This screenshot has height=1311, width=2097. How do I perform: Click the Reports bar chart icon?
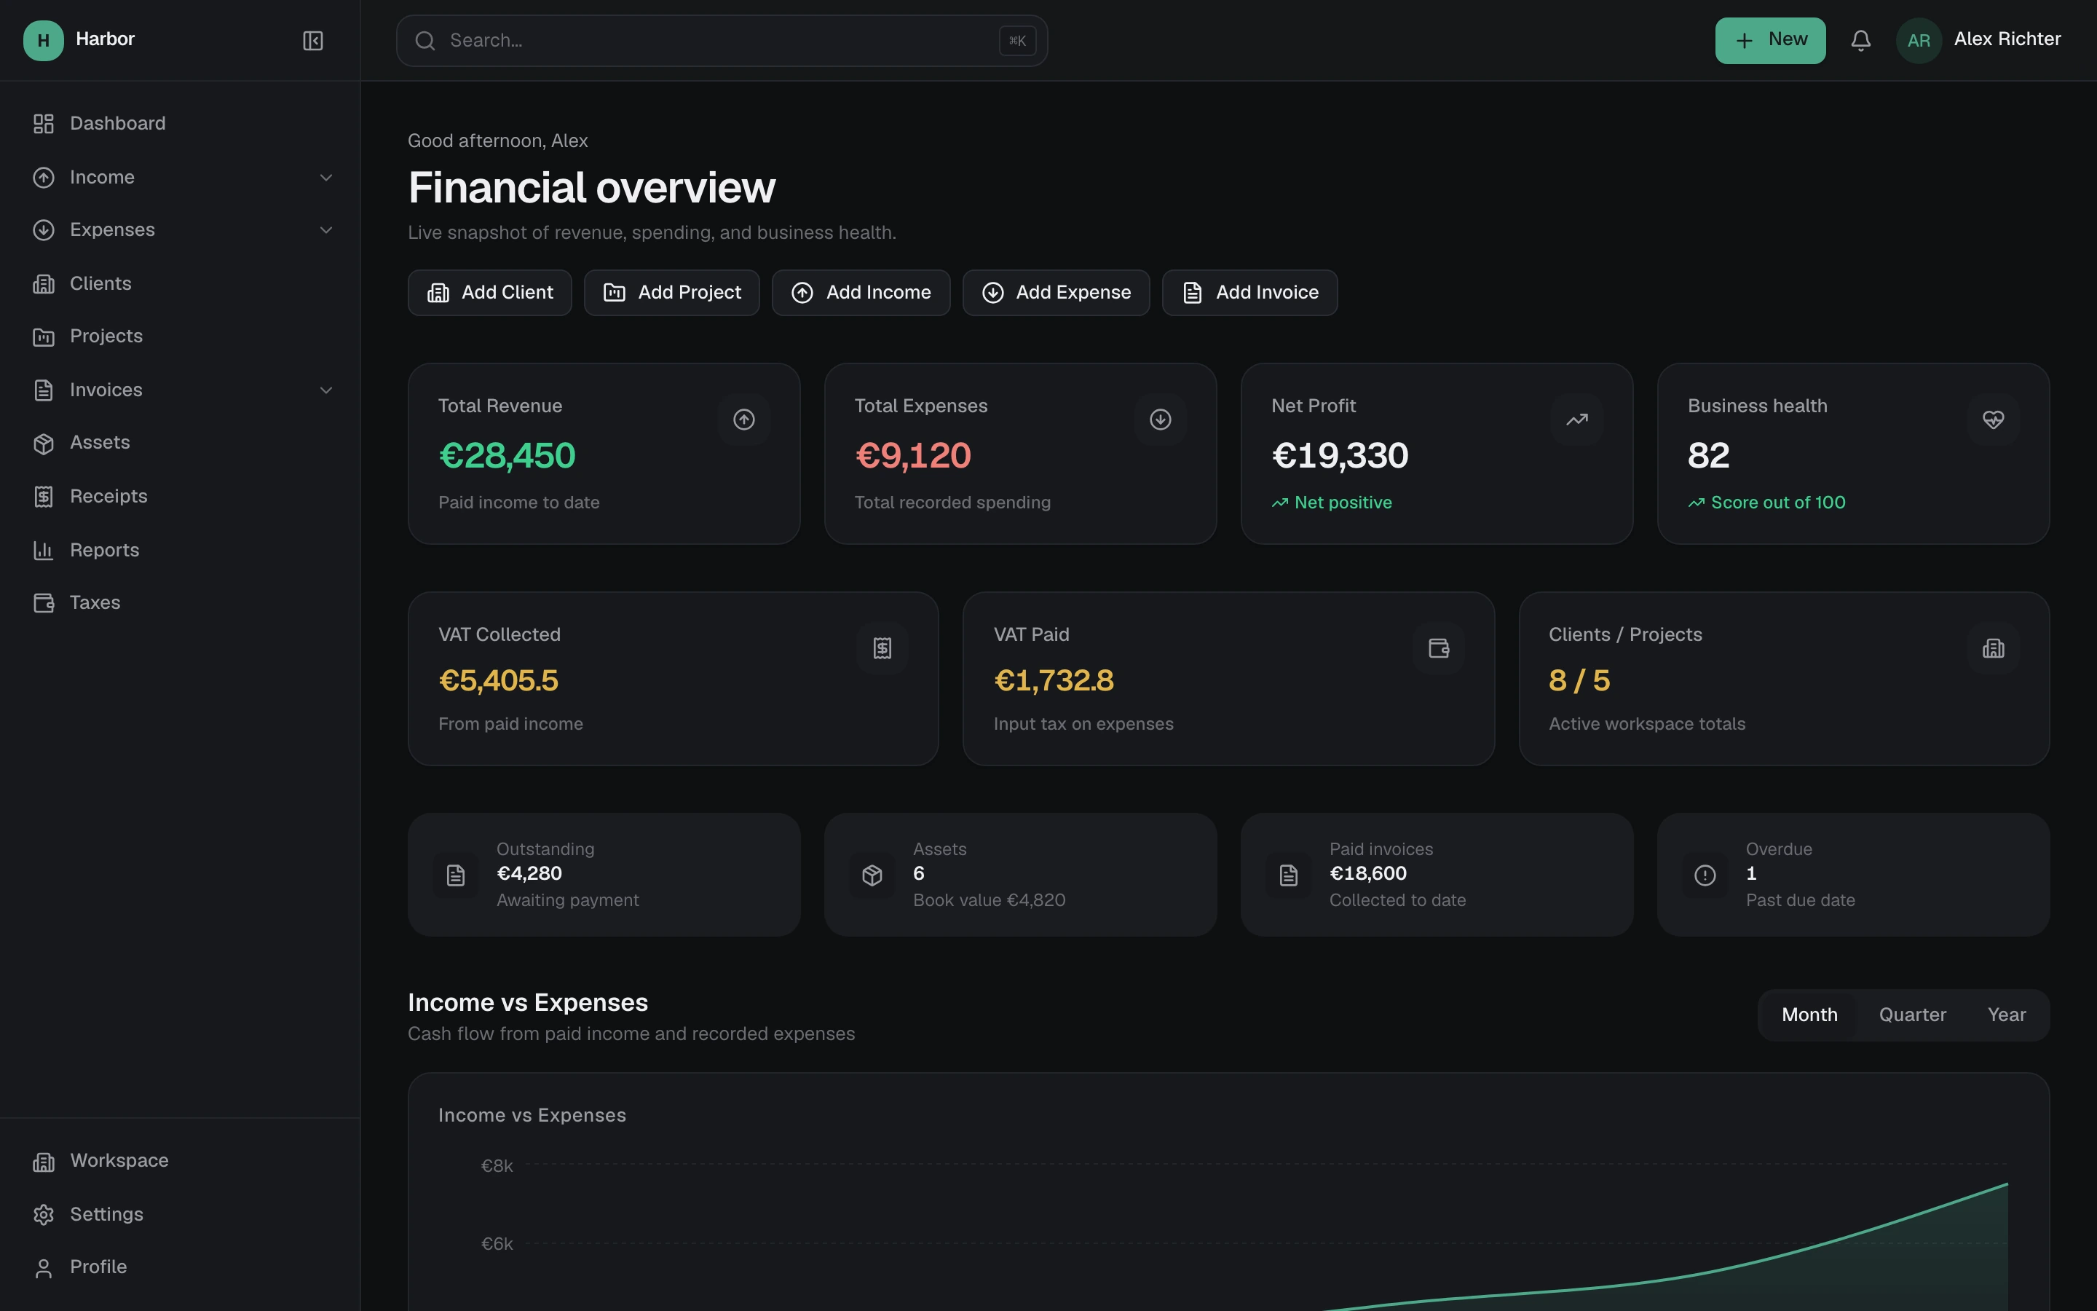44,550
